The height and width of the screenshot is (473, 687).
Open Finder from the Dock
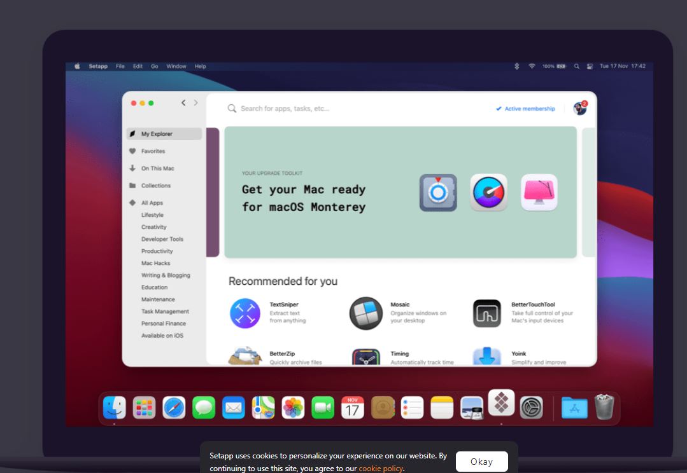(115, 408)
